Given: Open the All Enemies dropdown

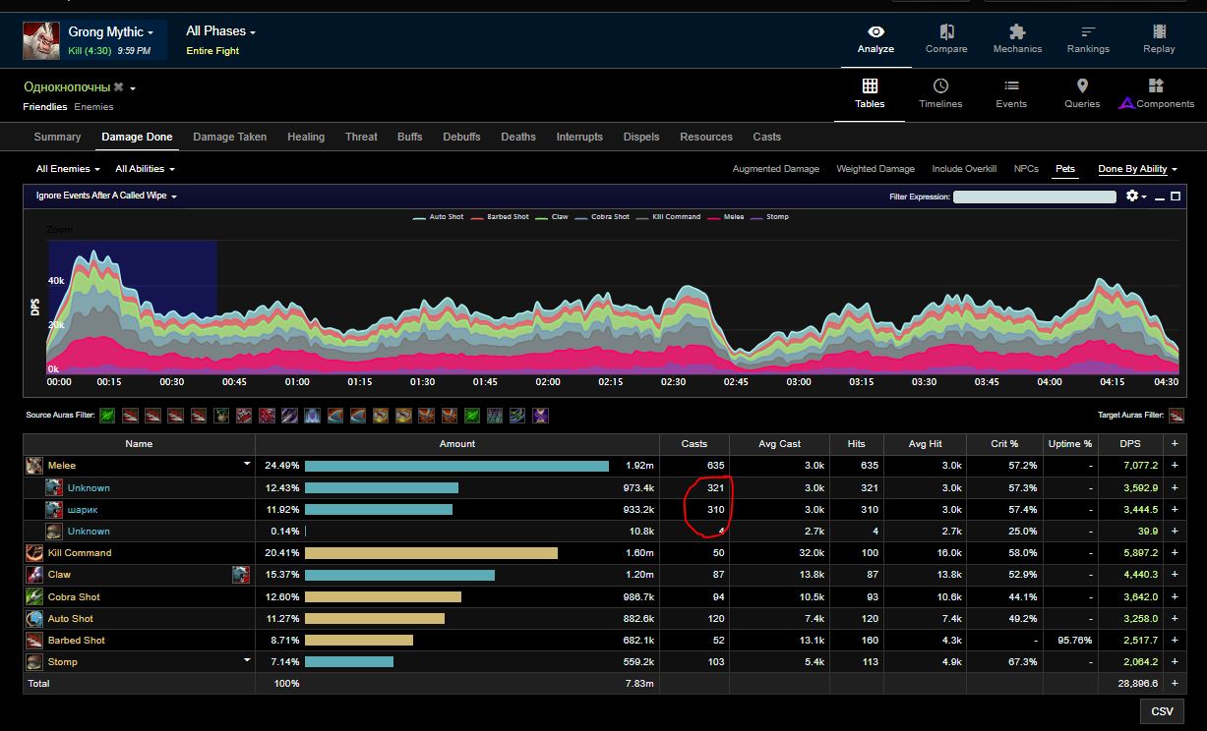Looking at the screenshot, I should coord(68,169).
